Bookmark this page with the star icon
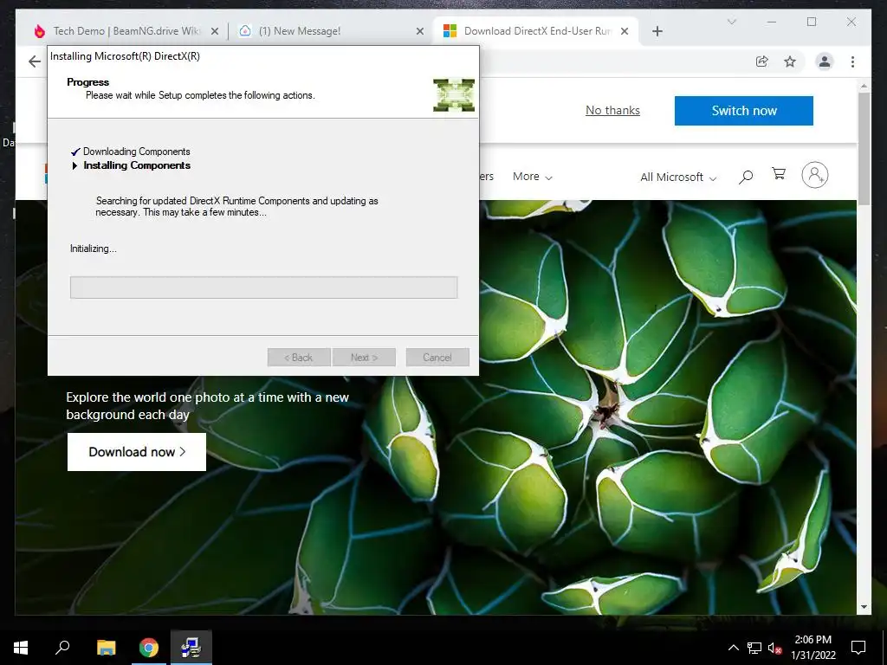 (790, 61)
